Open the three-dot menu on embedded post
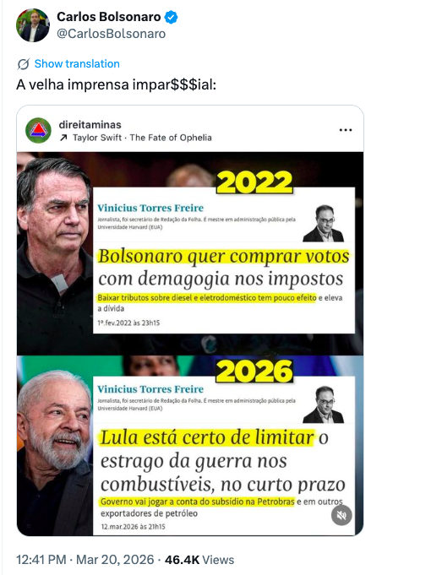This screenshot has width=442, height=575. tap(346, 130)
